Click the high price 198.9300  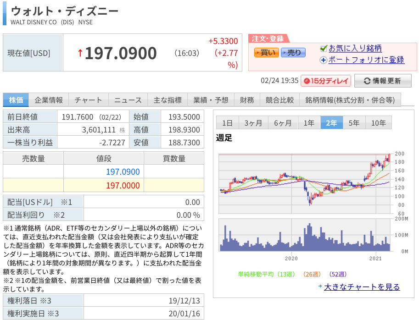tap(184, 130)
